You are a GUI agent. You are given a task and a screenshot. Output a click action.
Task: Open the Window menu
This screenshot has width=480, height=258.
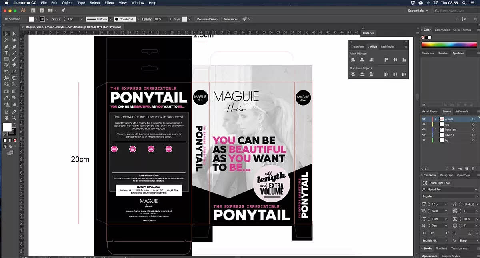[x=138, y=3]
